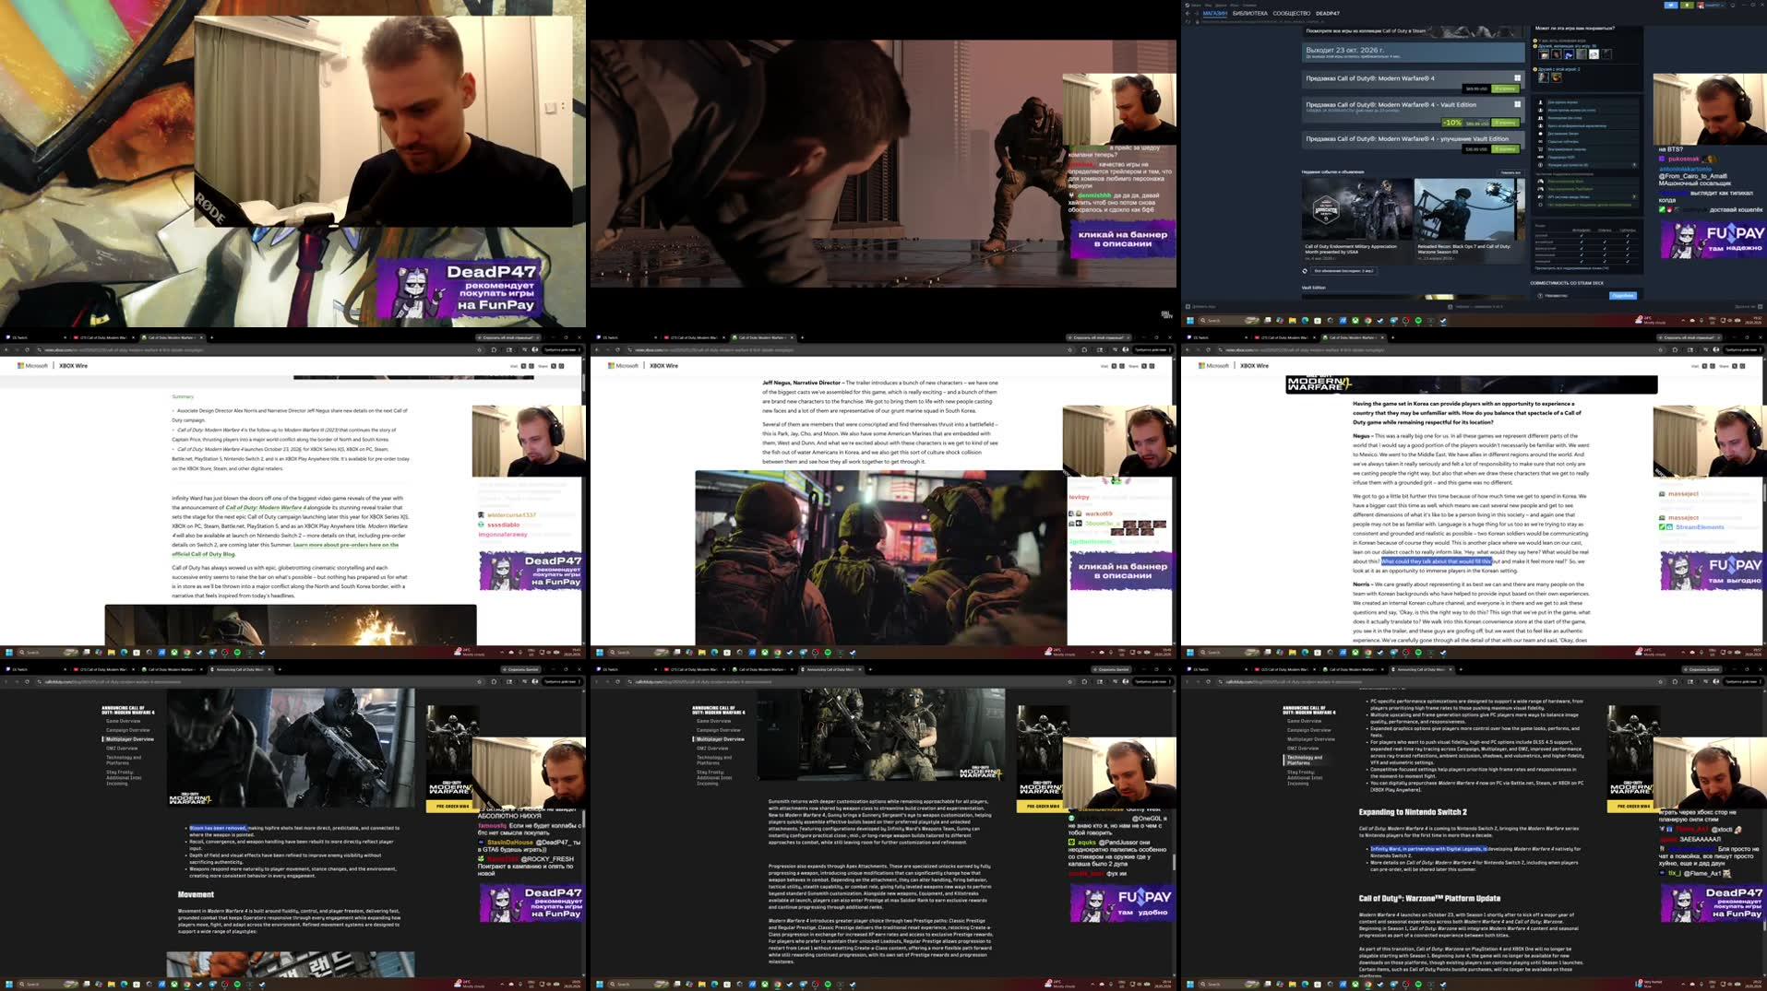Open БИБЛИОТЕКА tab in Steam panel
Image resolution: width=1767 pixels, height=991 pixels.
point(1249,14)
